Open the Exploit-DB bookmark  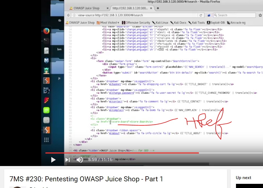click(x=216, y=23)
